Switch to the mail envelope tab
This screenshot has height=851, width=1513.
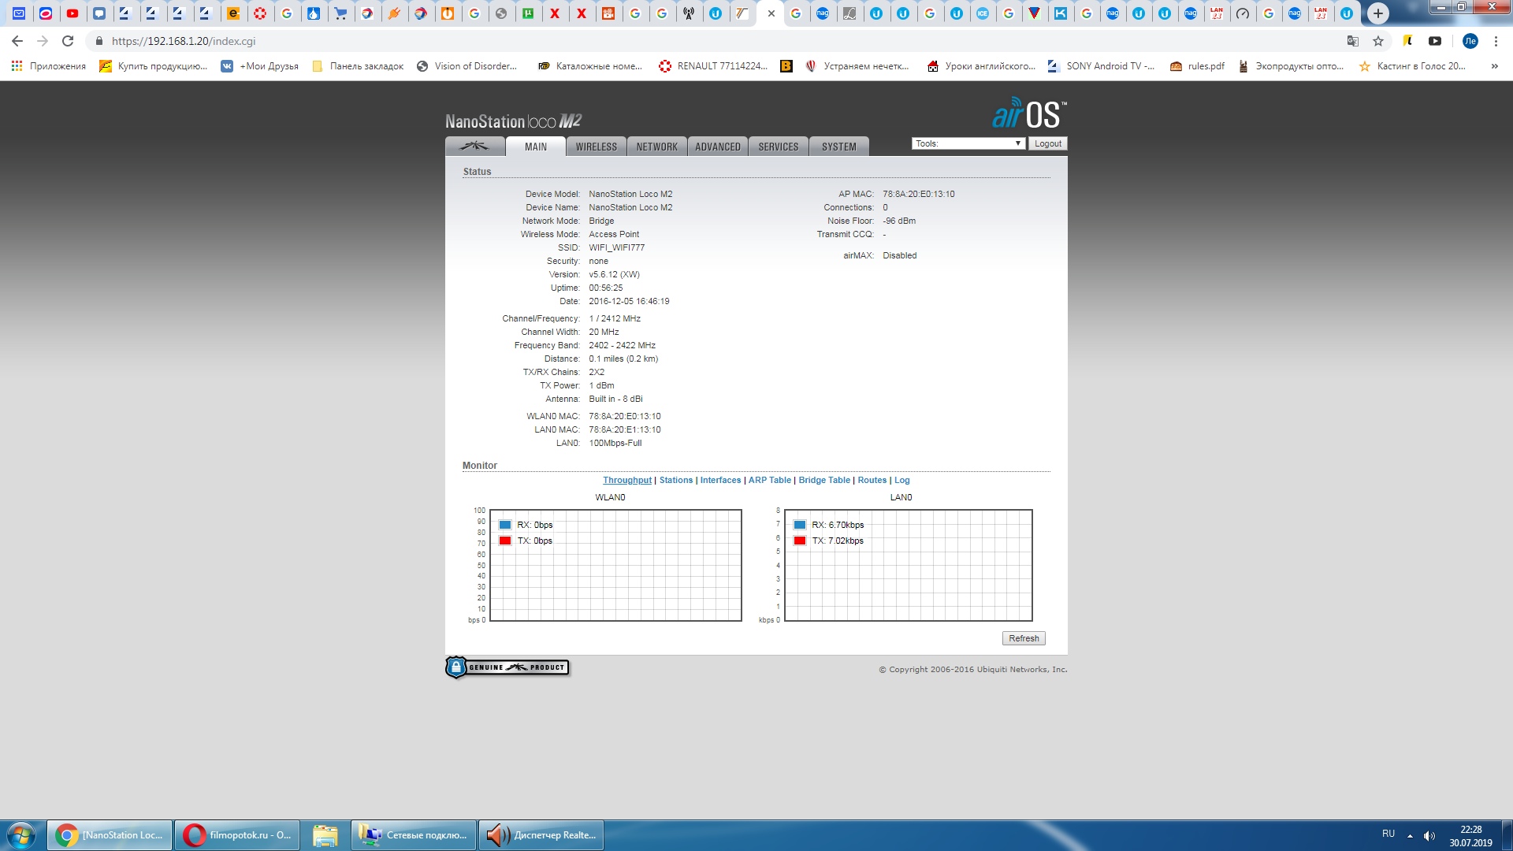click(19, 13)
